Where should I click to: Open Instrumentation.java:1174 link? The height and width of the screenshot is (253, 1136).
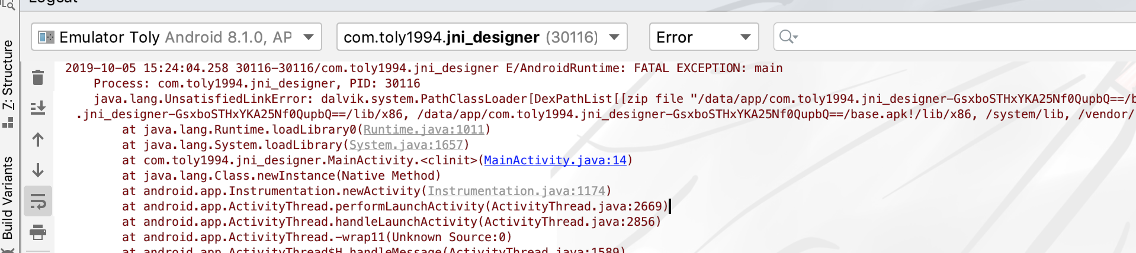coord(516,191)
